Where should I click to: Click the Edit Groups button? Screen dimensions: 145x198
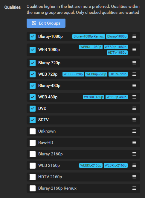(x=46, y=23)
